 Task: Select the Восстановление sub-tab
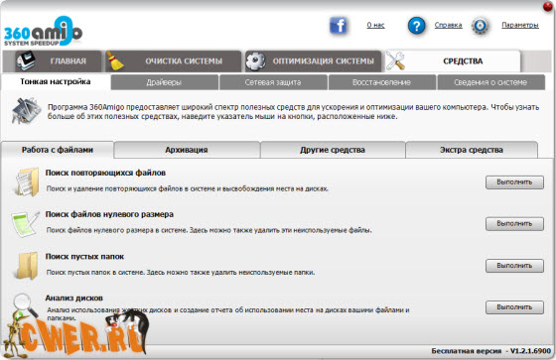[382, 82]
